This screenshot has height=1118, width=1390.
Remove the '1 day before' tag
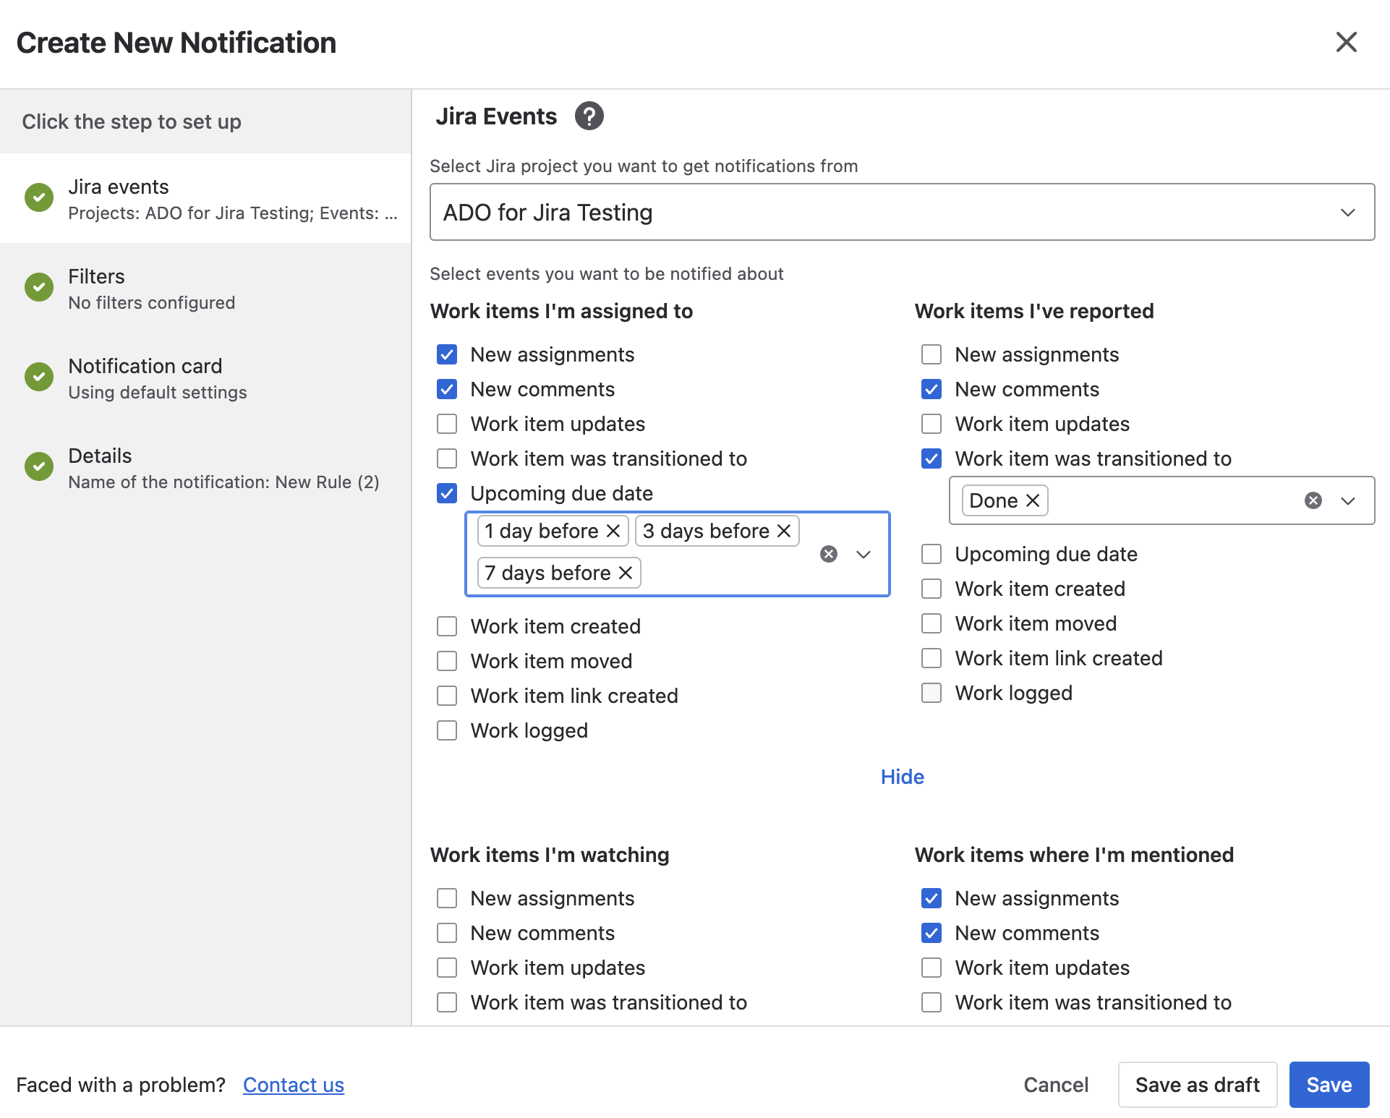pyautogui.click(x=613, y=531)
